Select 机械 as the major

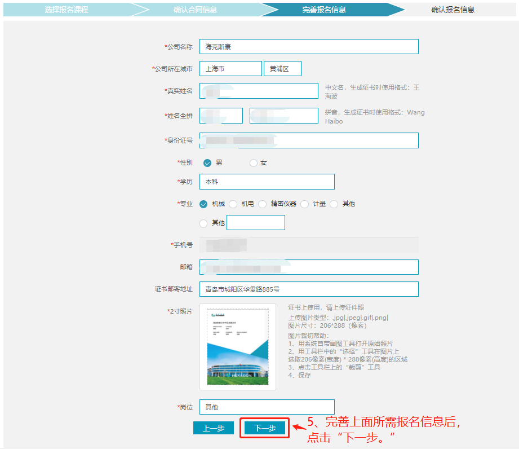(x=204, y=204)
